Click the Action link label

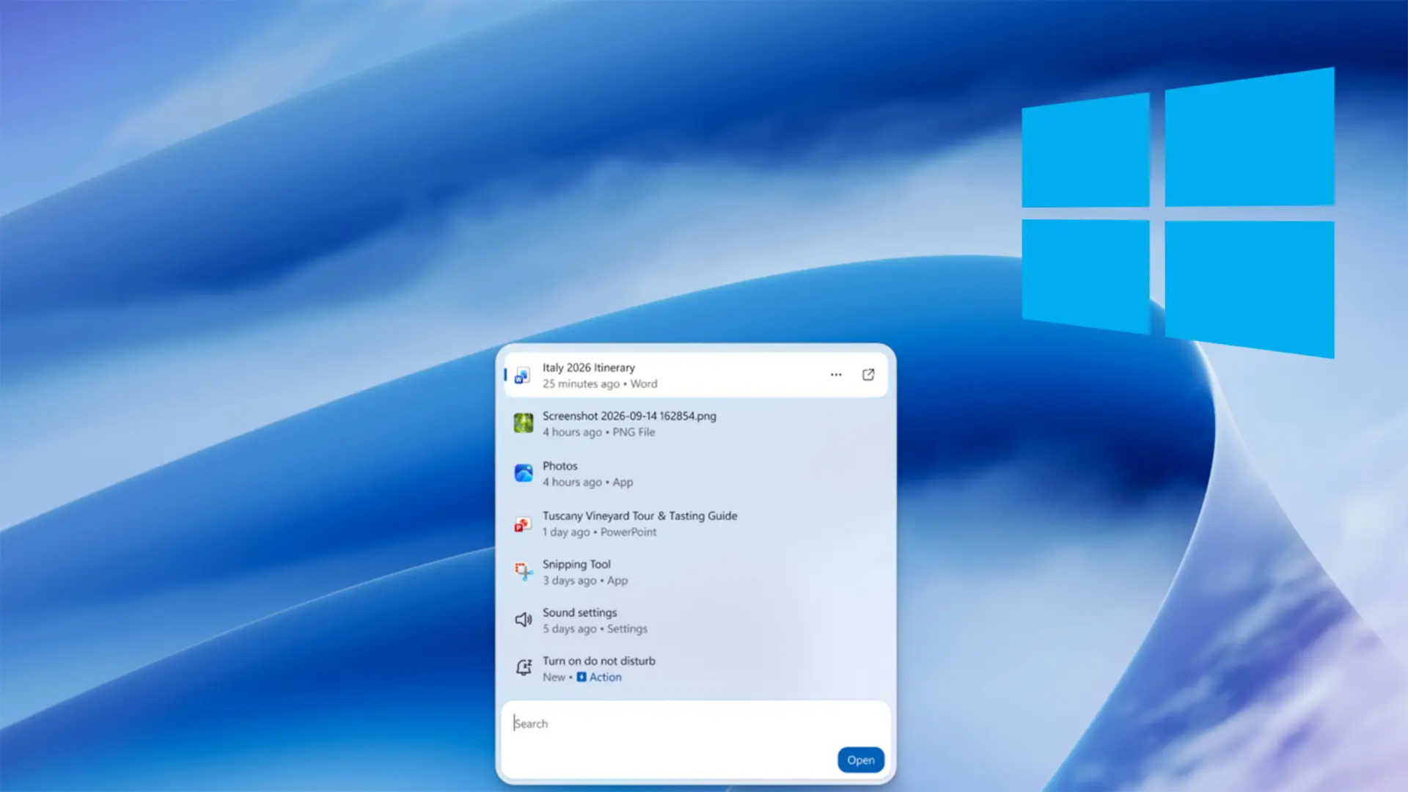(x=606, y=677)
